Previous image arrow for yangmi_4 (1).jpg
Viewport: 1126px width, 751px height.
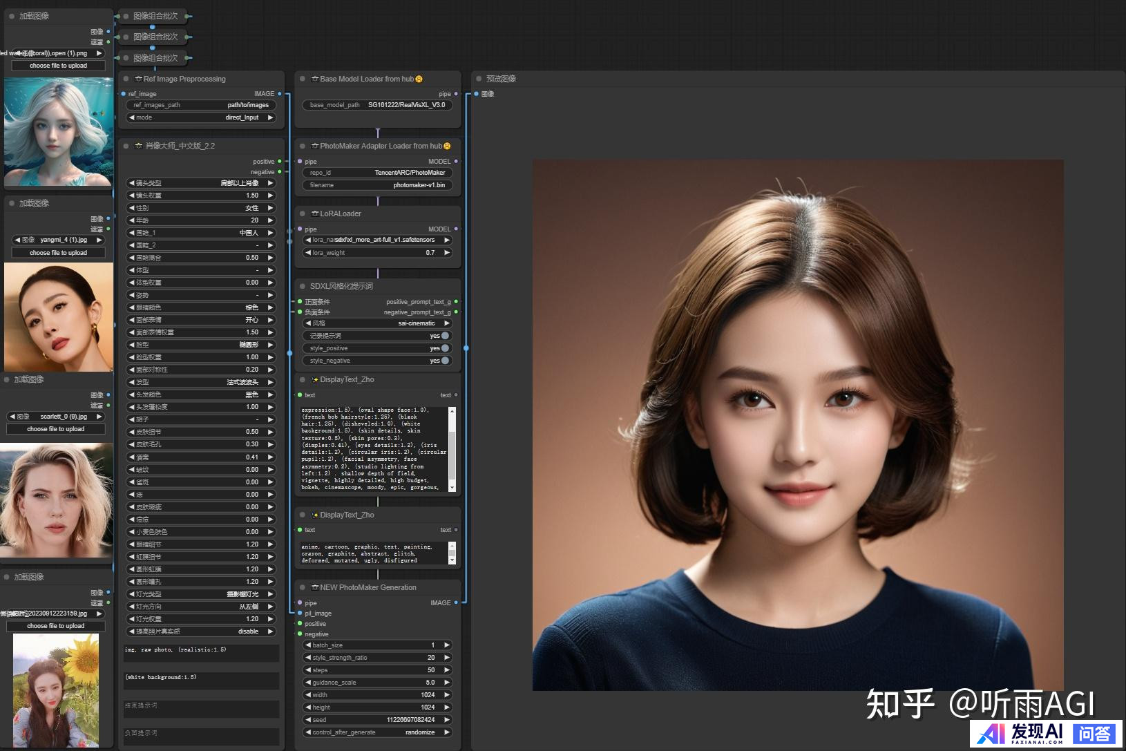point(17,240)
